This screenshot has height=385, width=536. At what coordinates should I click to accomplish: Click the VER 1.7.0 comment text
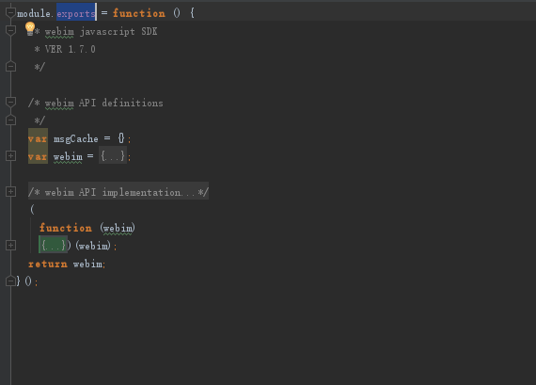71,49
